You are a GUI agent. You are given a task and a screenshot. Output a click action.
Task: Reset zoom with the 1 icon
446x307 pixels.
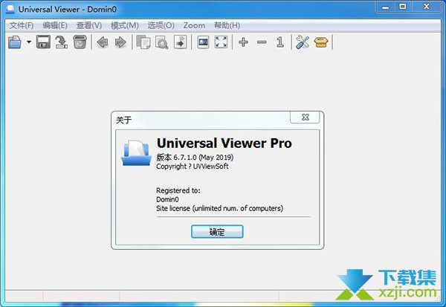pyautogui.click(x=279, y=42)
